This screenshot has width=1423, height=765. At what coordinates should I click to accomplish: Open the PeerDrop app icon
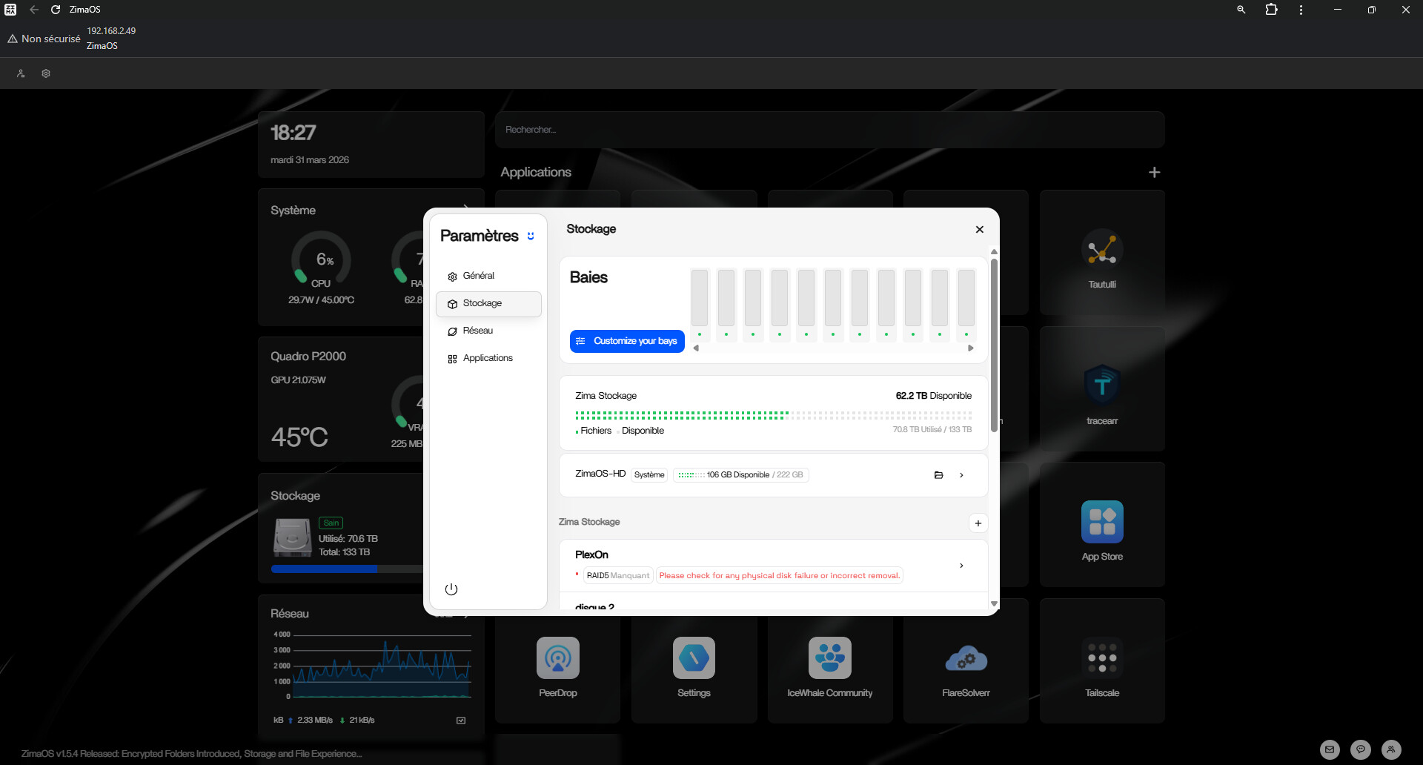click(557, 658)
